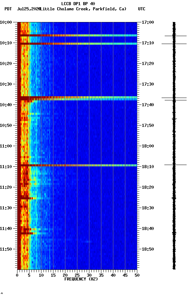Click the 'Little Cholame Creek, Parkfield, Ca' subtitle
Viewport: 189px width, 297px height.
83,9
